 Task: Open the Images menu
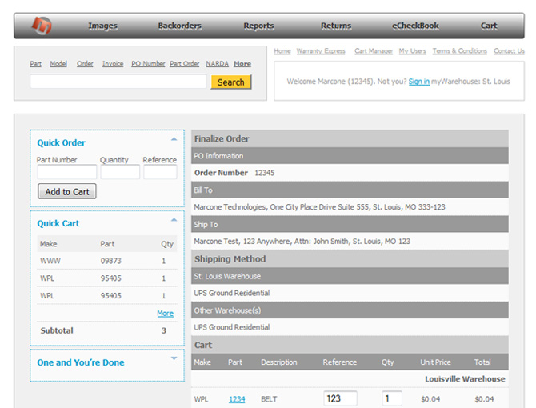click(102, 26)
